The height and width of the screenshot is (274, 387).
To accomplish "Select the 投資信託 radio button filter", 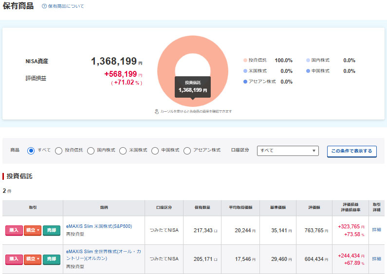I will [x=58, y=151].
